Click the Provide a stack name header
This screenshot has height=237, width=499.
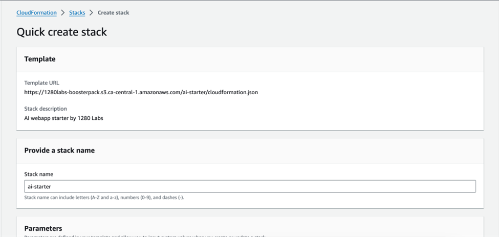pyautogui.click(x=59, y=150)
